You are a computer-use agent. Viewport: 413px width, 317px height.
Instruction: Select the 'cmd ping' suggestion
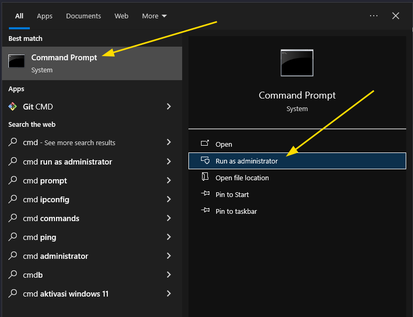(x=92, y=237)
